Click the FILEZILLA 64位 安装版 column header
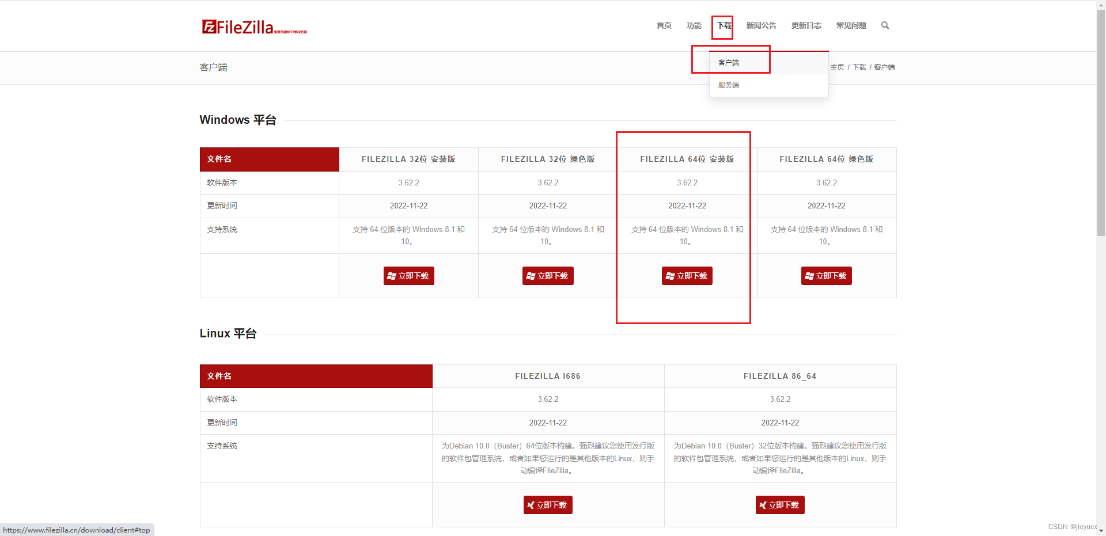The width and height of the screenshot is (1106, 536). 687,159
